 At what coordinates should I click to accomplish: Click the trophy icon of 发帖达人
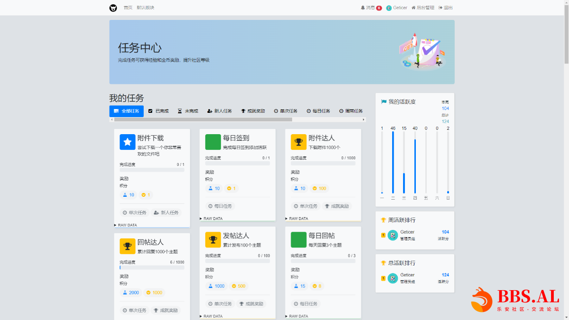coord(213,239)
